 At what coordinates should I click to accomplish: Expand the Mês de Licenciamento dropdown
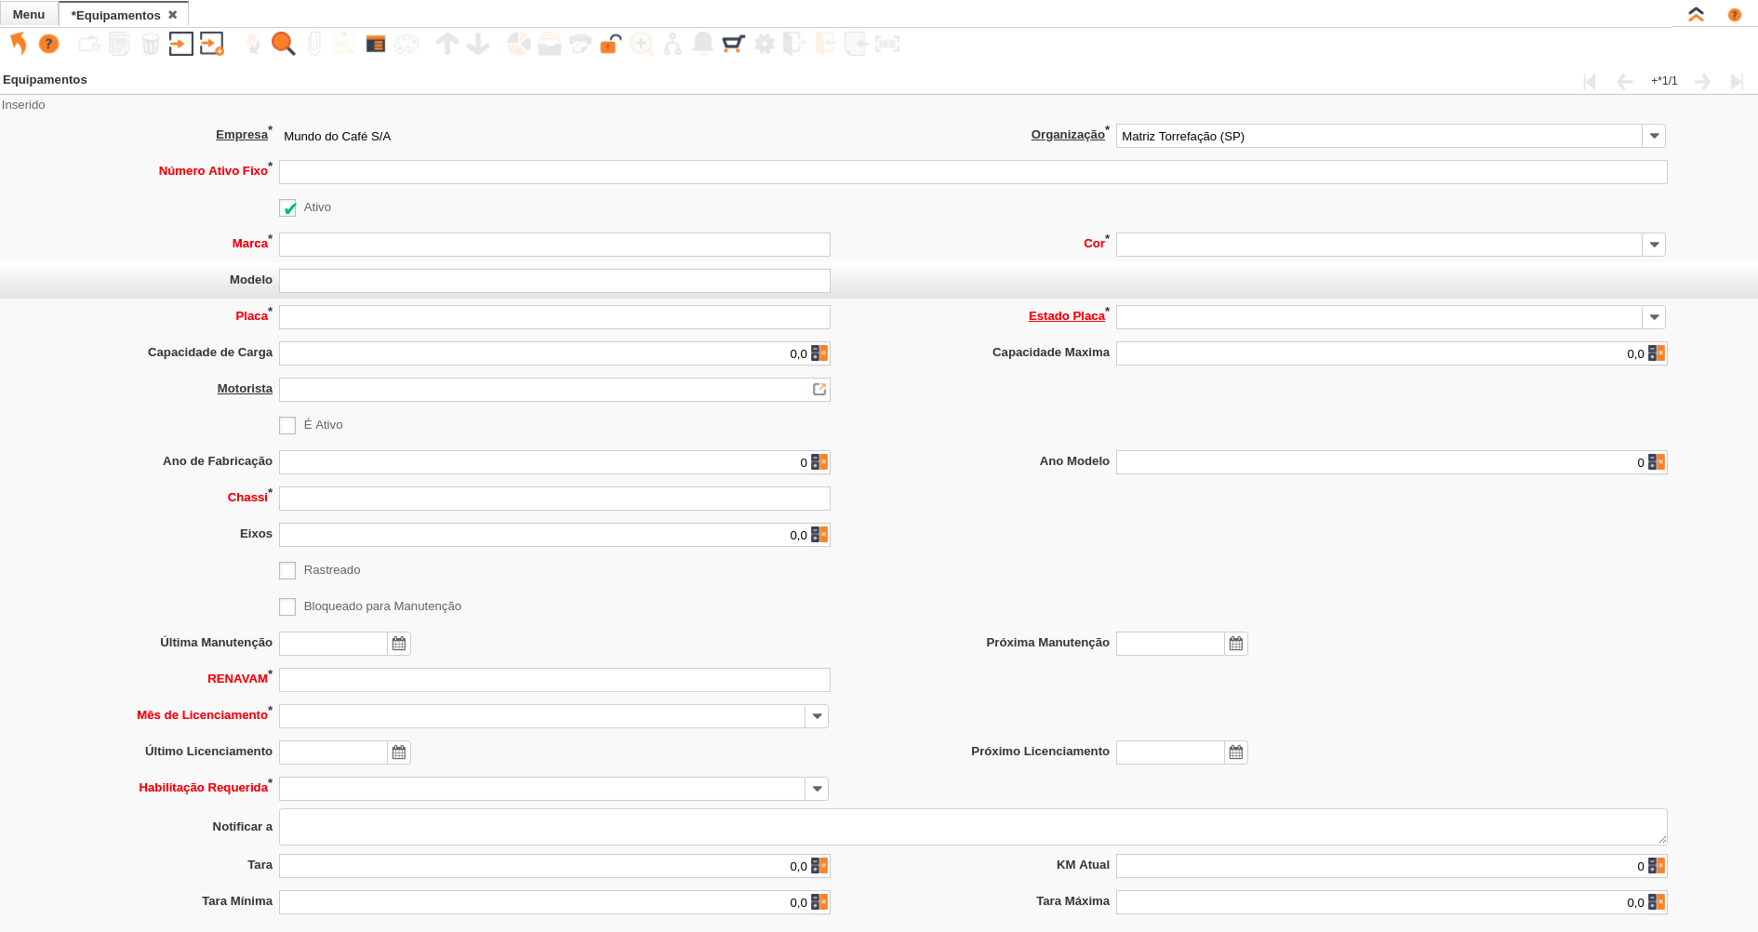coord(817,716)
